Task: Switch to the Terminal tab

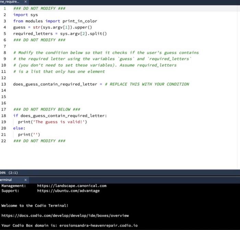Action: [x=6, y=180]
